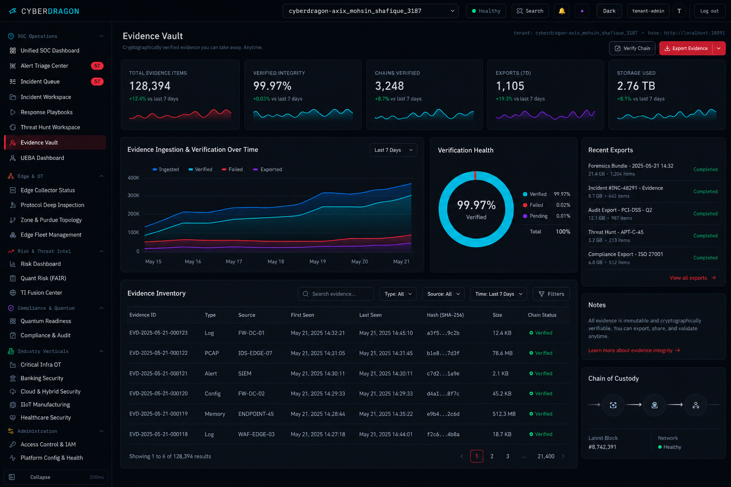Click the last Chain of Custody person icon
The height and width of the screenshot is (487, 731).
click(x=696, y=405)
